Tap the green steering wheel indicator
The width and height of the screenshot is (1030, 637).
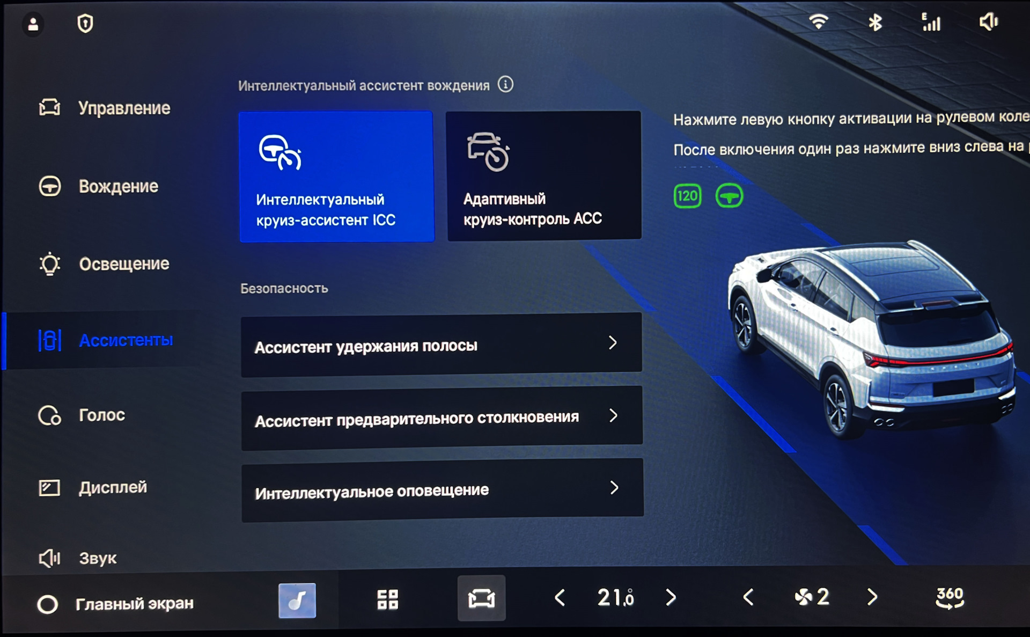[729, 196]
